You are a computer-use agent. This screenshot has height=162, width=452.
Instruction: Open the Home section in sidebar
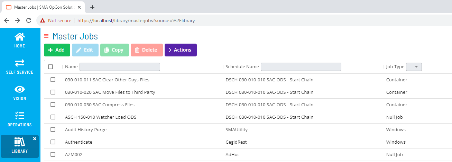[20, 40]
